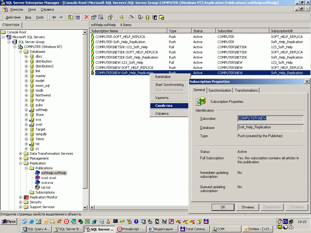Open the Действие menu
This screenshot has width=311, height=233.
[13, 17]
